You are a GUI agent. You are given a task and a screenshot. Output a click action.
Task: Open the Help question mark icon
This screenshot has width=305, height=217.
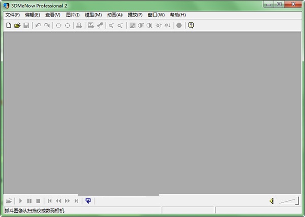pos(191,25)
